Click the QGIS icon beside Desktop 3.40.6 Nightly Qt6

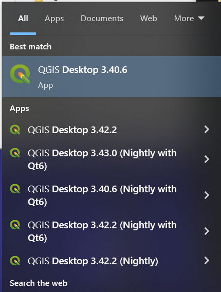pos(15,189)
